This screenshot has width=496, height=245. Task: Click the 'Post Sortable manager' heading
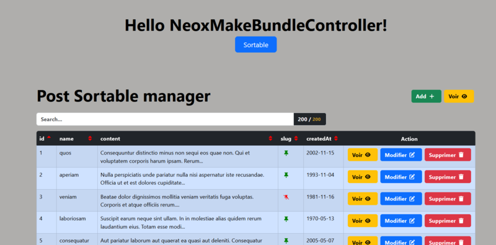pos(123,96)
